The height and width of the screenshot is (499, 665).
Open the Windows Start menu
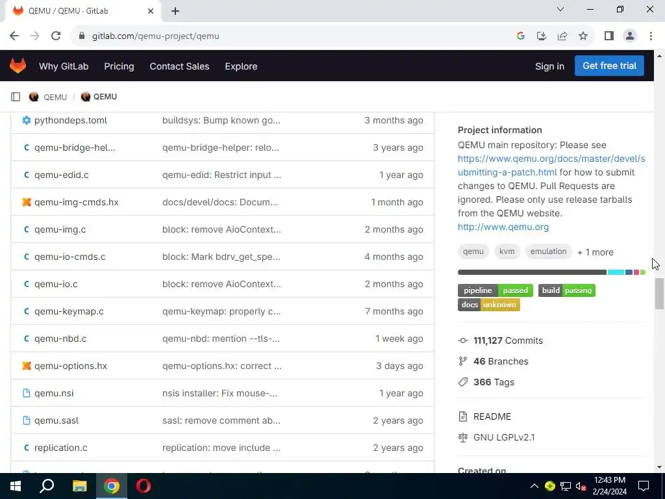[16, 486]
